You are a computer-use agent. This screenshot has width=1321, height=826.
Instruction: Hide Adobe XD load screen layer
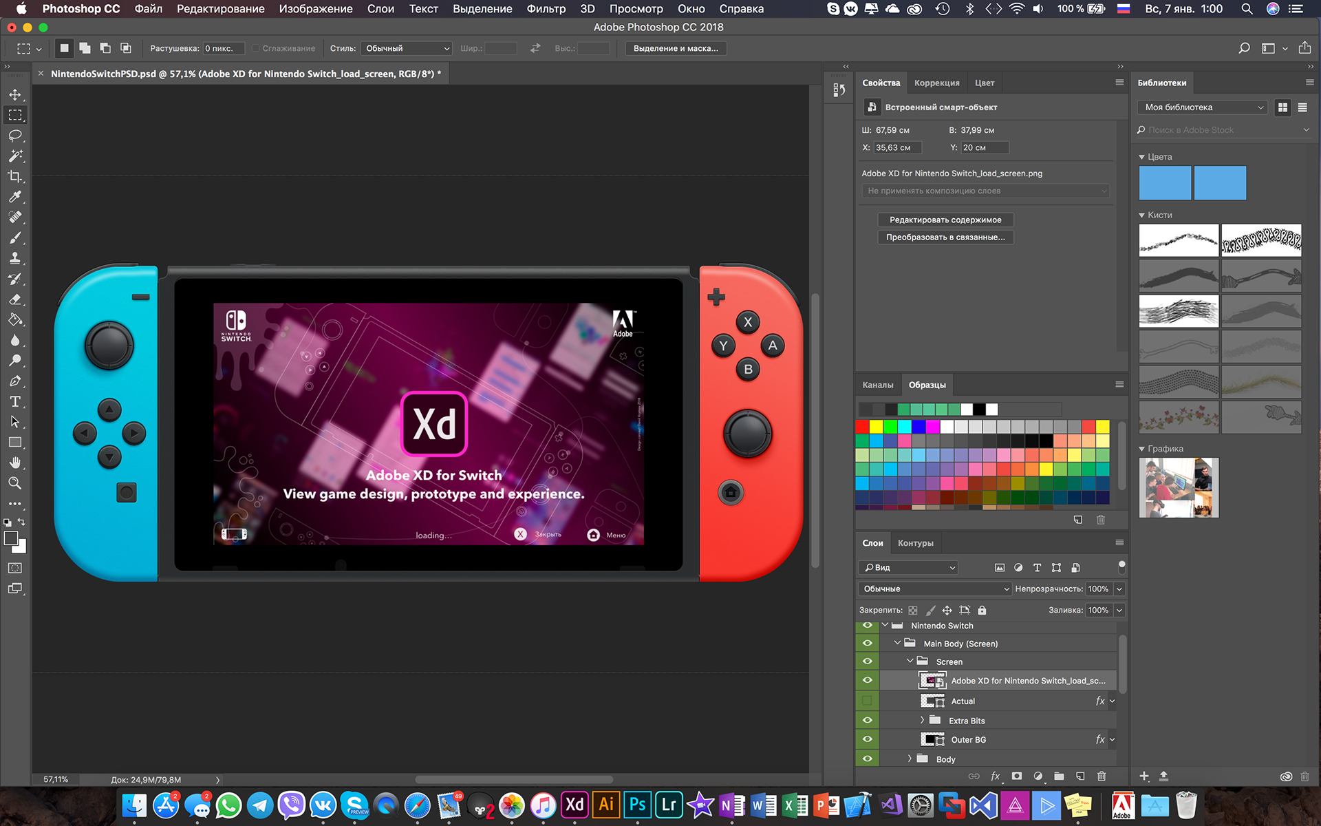pos(868,681)
